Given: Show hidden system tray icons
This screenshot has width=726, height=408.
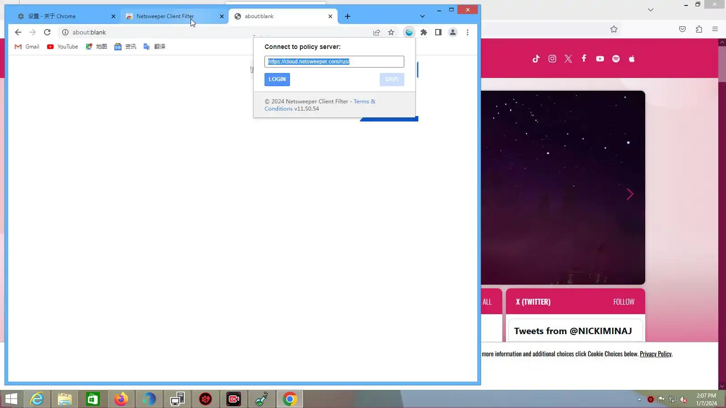Looking at the screenshot, I should [x=639, y=399].
